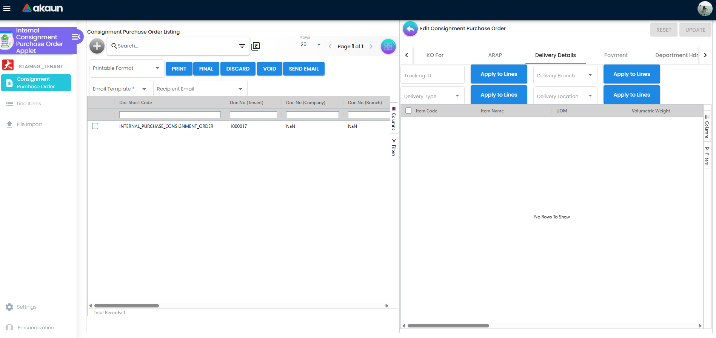Select the INTERNAL_PURCHASE_CONSIGNMENT_ORDER row checkbox
The height and width of the screenshot is (338, 716).
point(95,126)
